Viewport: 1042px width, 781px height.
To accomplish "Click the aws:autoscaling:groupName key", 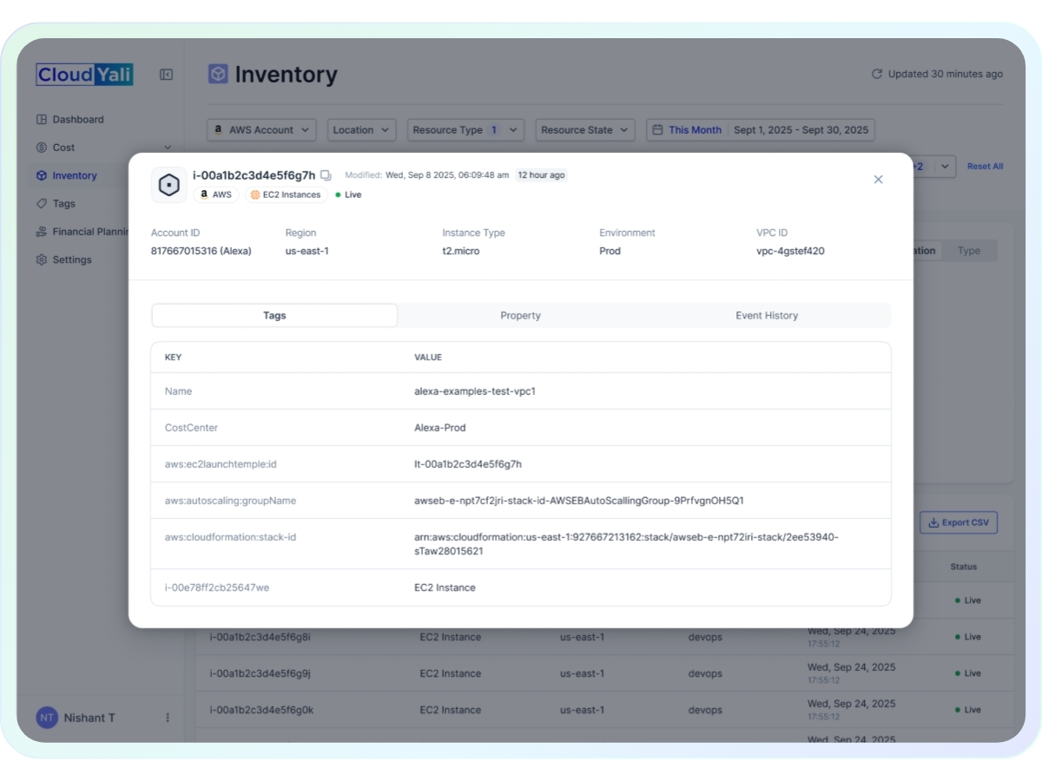I will point(230,501).
